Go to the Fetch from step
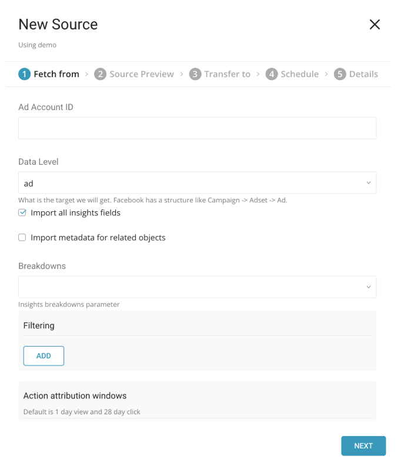 pos(56,74)
